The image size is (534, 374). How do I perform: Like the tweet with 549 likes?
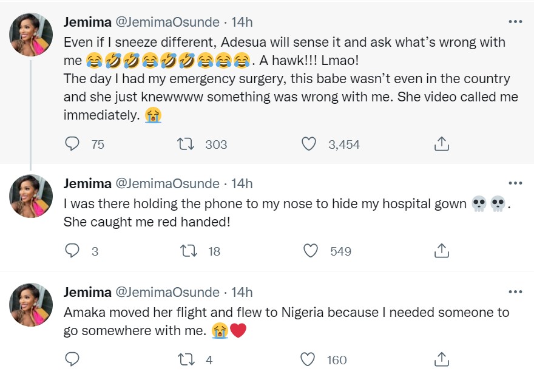(311, 251)
